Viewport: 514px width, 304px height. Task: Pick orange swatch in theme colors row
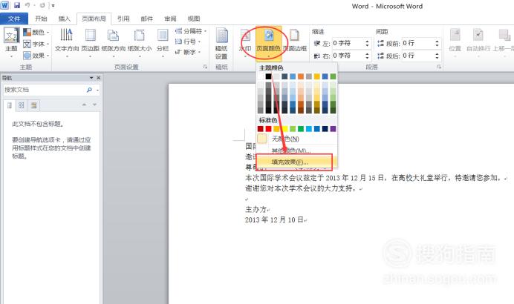coord(301,76)
